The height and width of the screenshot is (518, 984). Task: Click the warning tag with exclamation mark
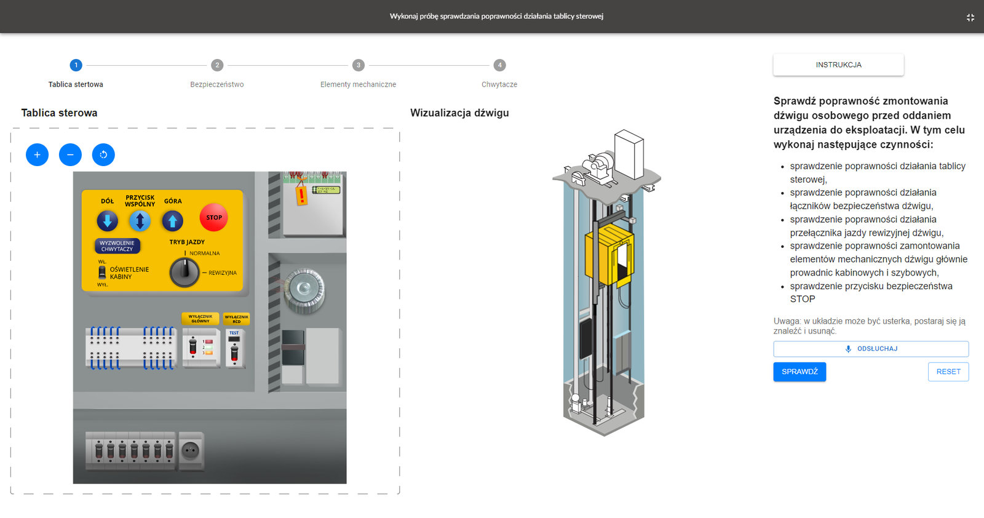(301, 195)
